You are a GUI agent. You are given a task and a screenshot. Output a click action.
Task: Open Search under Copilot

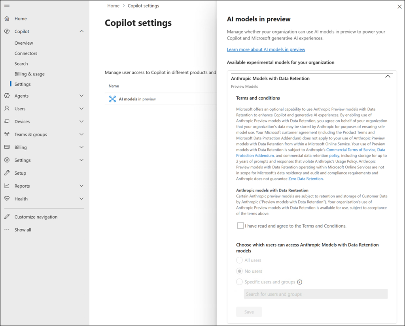21,64
